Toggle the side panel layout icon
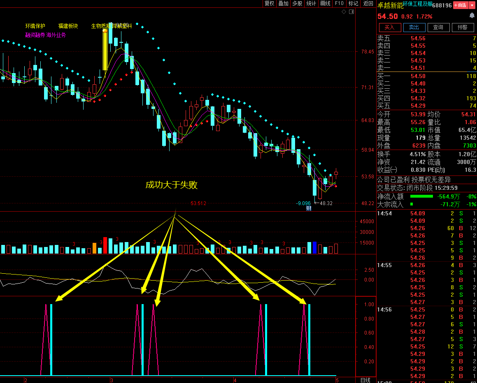This screenshot has width=477, height=383. click(351, 12)
